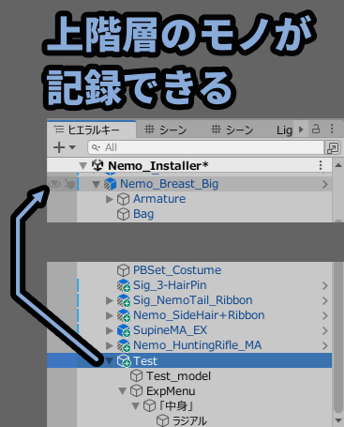Toggle picking hand icon for Nemo_Breast_Big
The image size is (344, 427).
pos(69,184)
